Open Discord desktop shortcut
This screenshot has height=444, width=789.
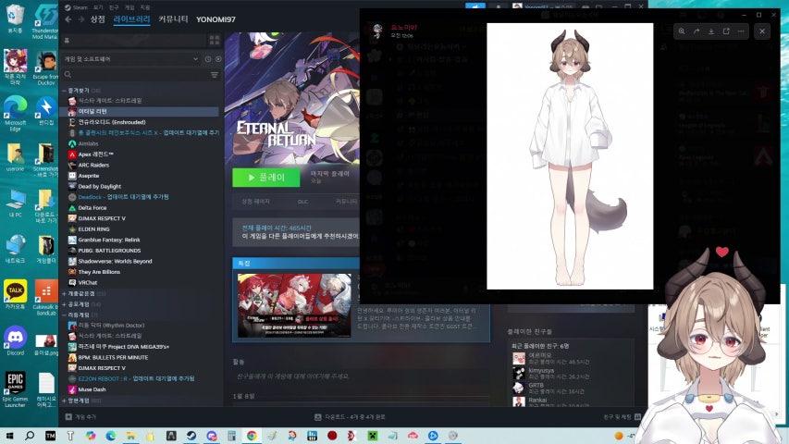(x=16, y=340)
